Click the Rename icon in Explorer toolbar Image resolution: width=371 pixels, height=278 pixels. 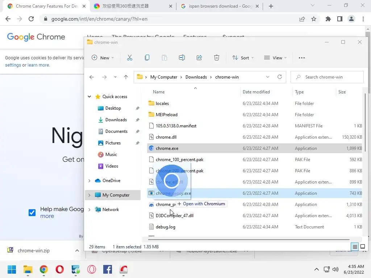tap(182, 58)
